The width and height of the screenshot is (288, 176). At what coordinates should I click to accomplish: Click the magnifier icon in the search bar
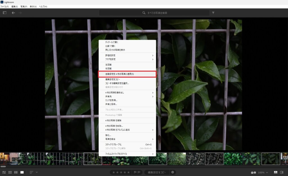(144, 13)
